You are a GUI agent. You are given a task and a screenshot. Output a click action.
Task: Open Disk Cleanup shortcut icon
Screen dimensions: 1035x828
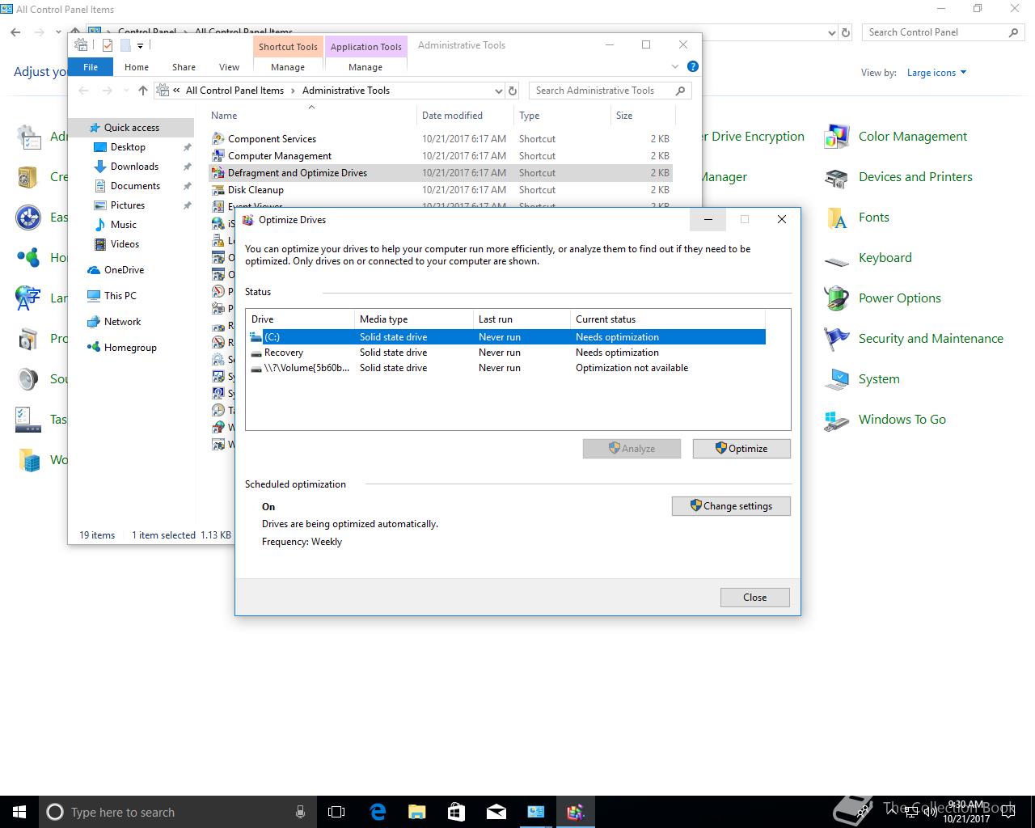[x=218, y=190]
